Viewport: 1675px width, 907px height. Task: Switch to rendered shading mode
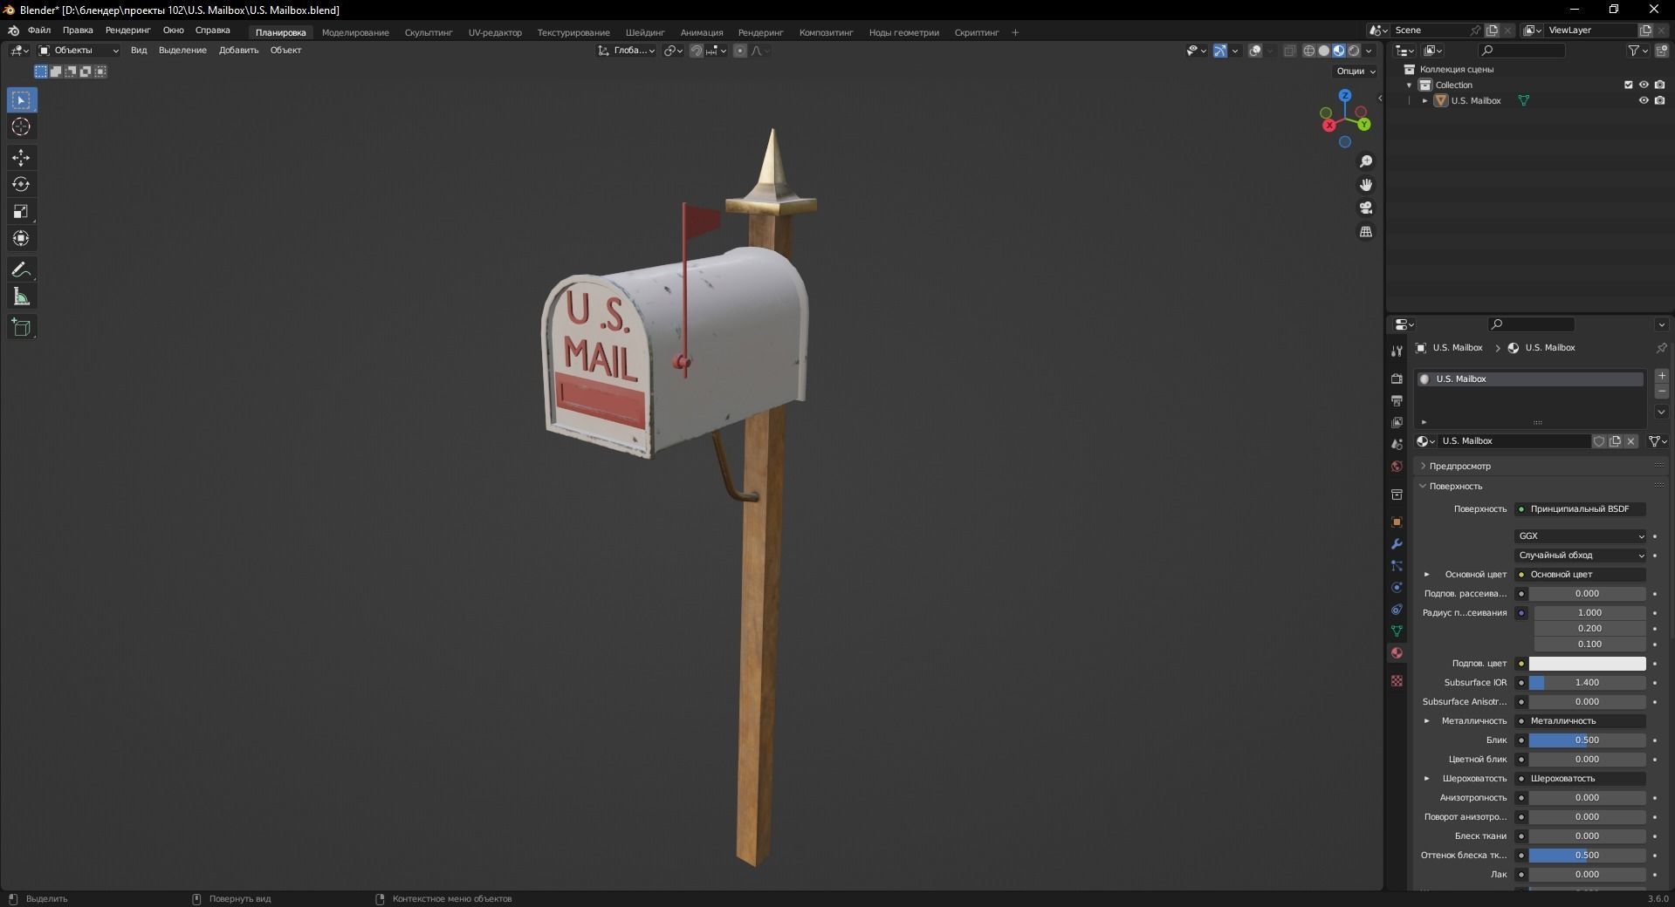pyautogui.click(x=1354, y=51)
